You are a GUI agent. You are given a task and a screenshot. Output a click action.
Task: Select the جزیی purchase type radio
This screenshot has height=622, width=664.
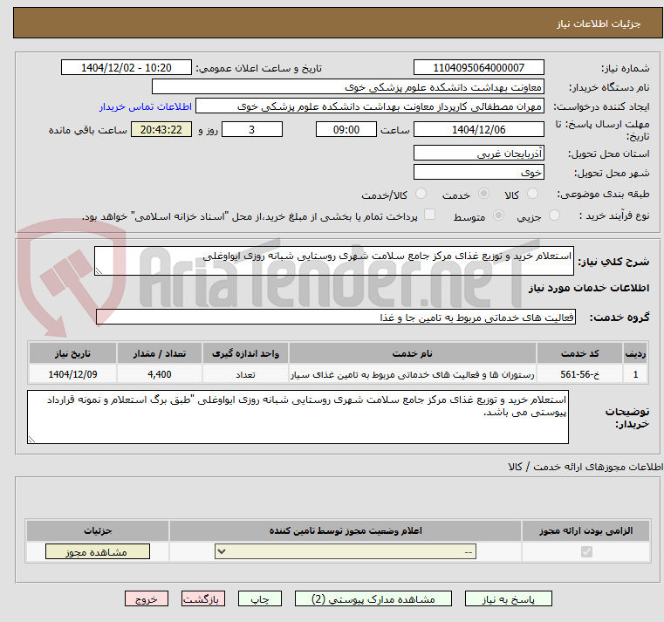coord(554,215)
